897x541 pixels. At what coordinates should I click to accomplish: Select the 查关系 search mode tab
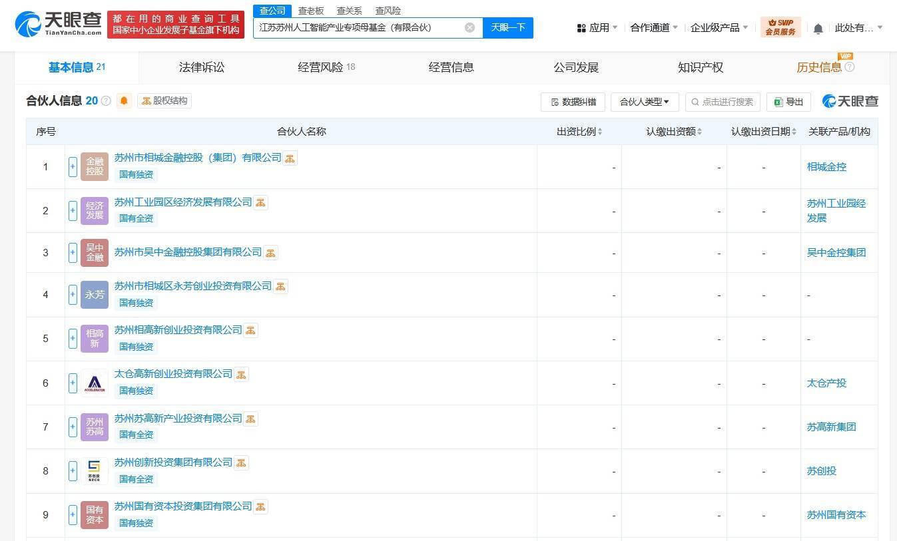tap(349, 11)
